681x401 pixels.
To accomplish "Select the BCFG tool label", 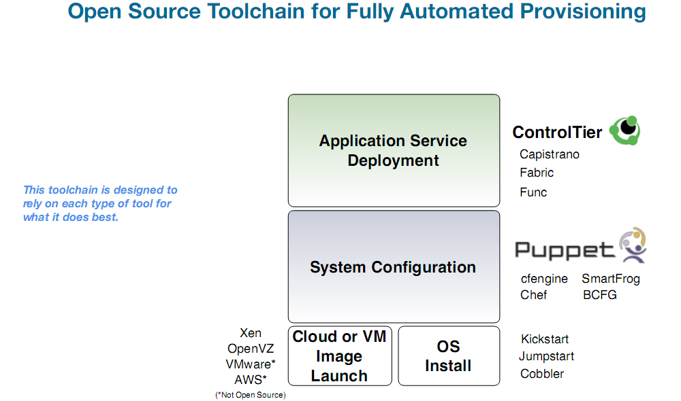I will (x=600, y=295).
